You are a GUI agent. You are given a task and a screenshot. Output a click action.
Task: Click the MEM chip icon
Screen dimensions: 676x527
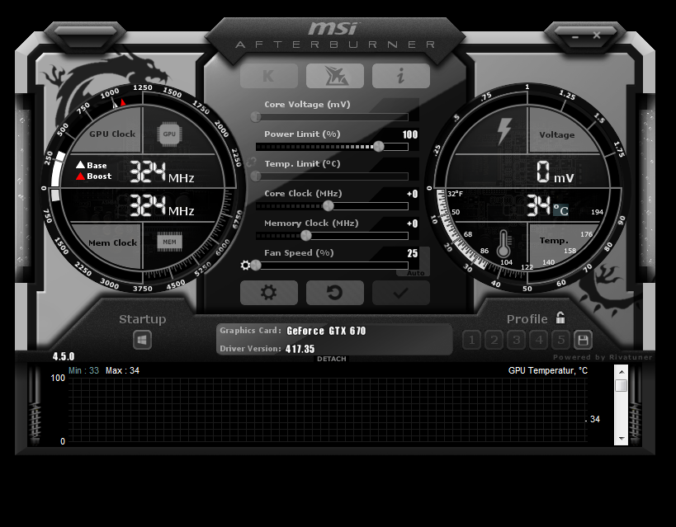click(x=169, y=242)
